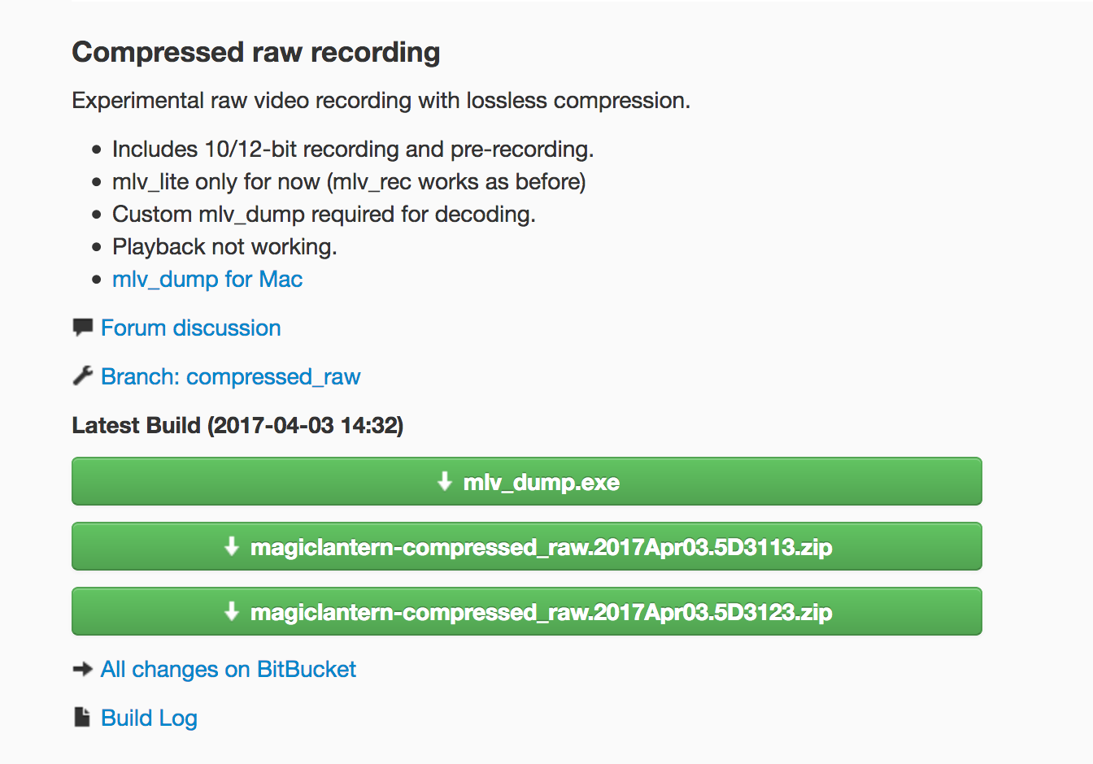Click the download arrow on 5D3123 zip button
This screenshot has width=1093, height=764.
pos(232,611)
